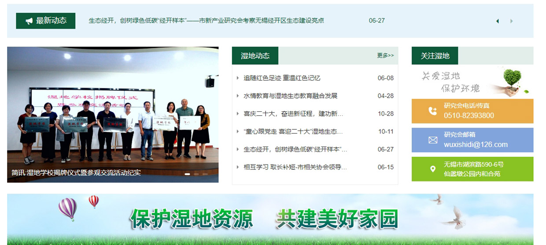
Task: Click the 保护湿地资源 共建美好家园 banner
Action: pyautogui.click(x=264, y=219)
